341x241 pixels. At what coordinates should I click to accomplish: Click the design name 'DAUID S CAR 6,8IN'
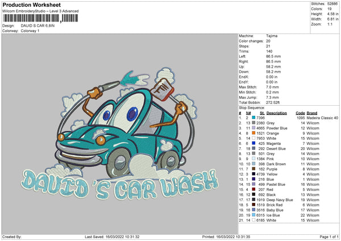(x=38, y=26)
